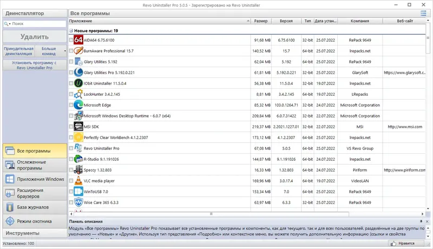
Task: Open Приложения Windows section
Action: pos(35,179)
